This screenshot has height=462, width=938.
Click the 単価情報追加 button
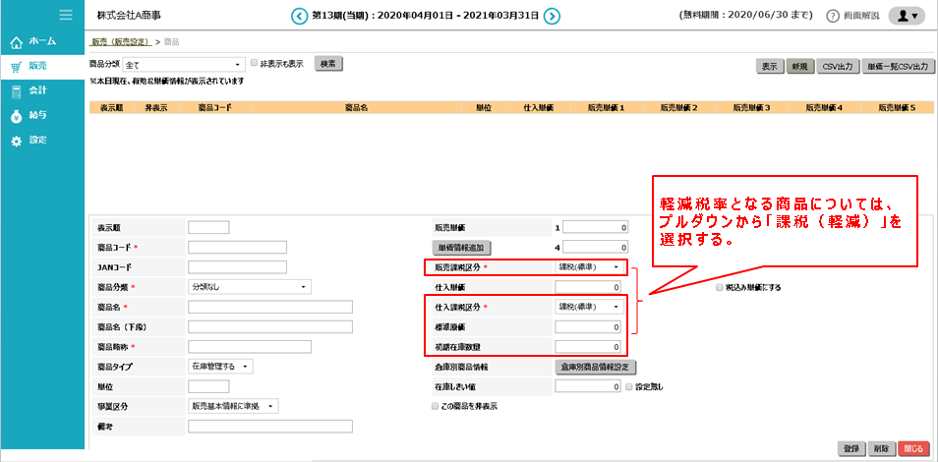(462, 248)
